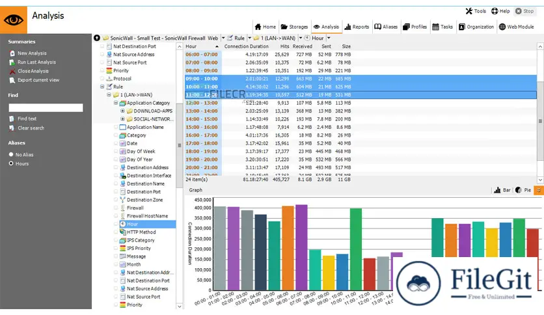Click the Destination Port icon
544x315 pixels.
pyautogui.click(x=123, y=192)
